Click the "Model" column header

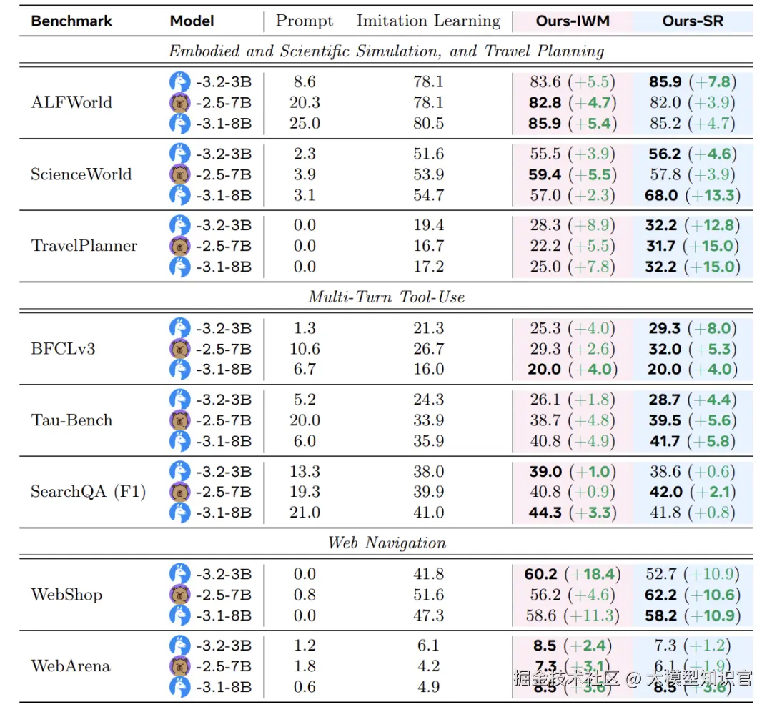click(192, 21)
